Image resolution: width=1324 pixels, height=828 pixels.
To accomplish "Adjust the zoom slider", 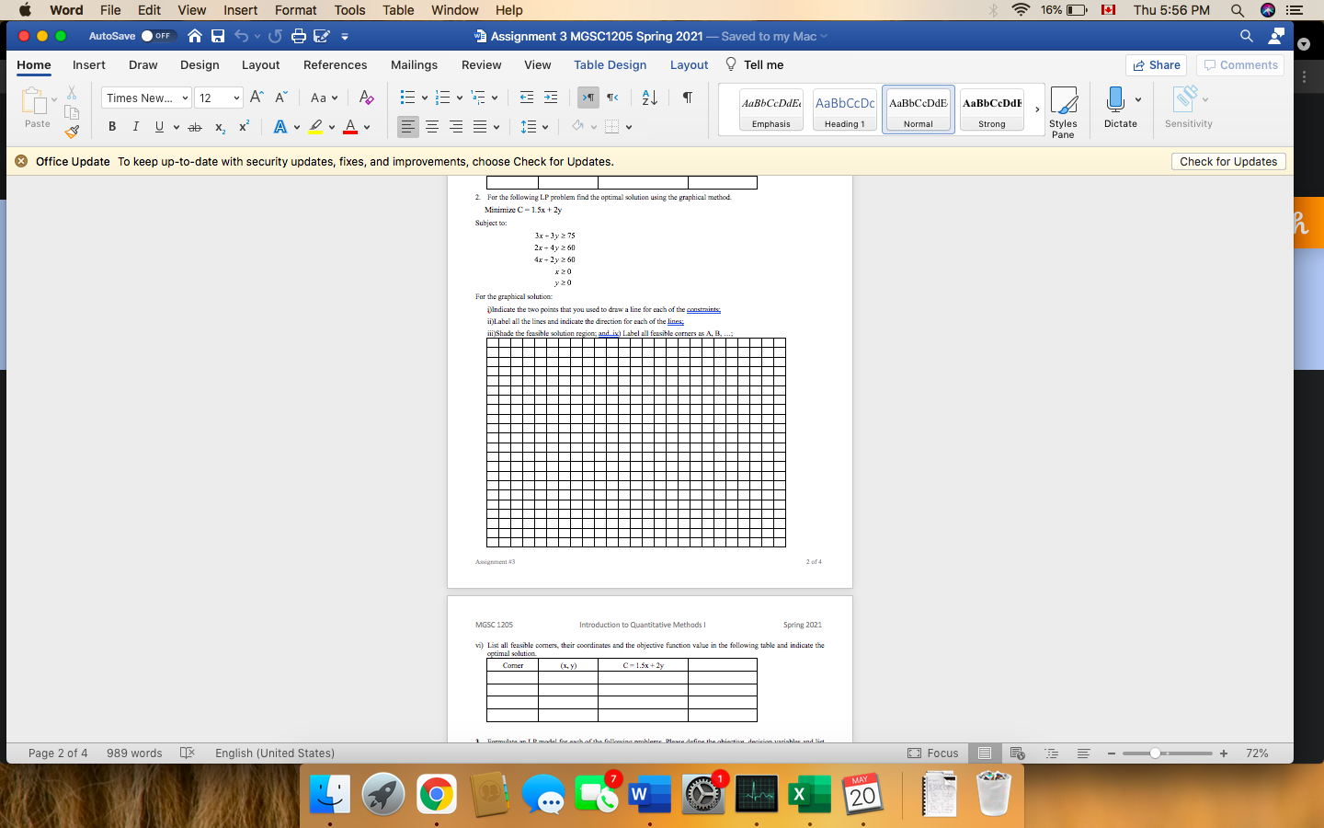I will click(1156, 753).
